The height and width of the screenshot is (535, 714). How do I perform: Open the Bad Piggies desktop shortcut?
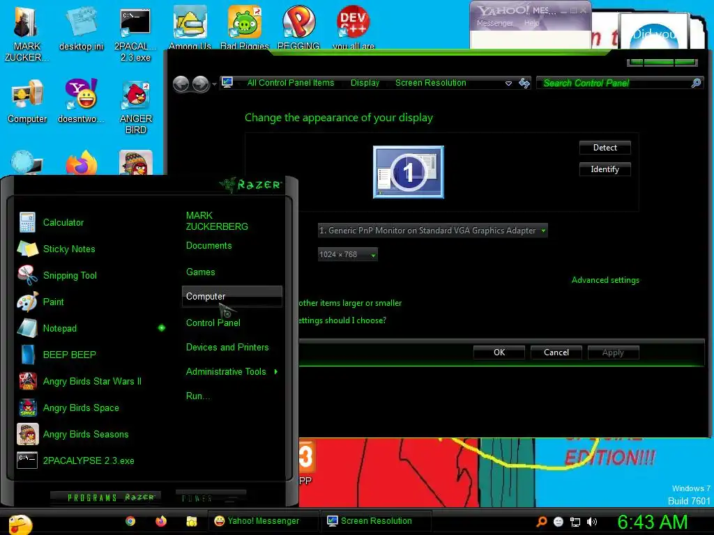pos(245,29)
